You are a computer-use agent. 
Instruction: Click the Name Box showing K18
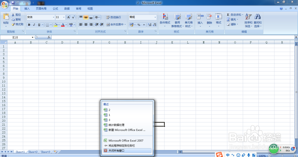pyautogui.click(x=15, y=37)
